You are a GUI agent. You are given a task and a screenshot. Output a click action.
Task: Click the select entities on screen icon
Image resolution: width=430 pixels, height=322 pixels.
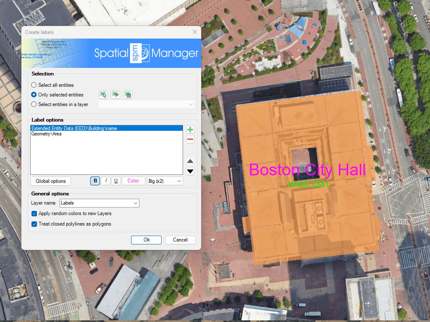click(103, 95)
